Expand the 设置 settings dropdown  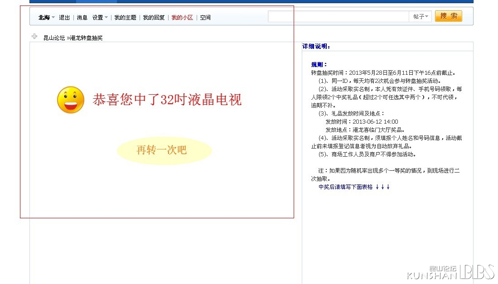pos(100,18)
